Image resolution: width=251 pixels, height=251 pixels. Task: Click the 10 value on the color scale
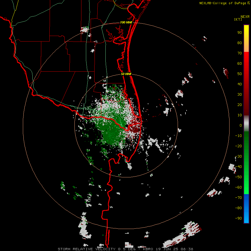tap(240, 115)
